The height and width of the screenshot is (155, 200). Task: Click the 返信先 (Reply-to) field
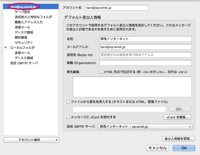point(145,55)
